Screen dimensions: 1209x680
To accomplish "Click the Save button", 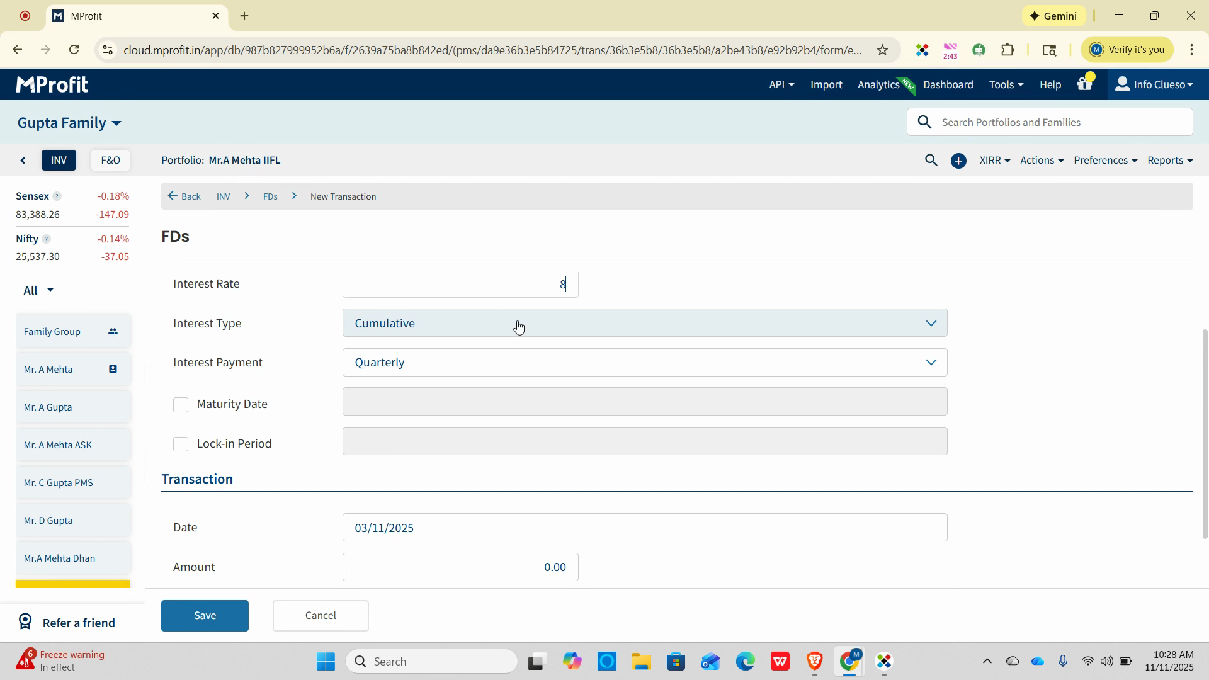I will pyautogui.click(x=205, y=615).
